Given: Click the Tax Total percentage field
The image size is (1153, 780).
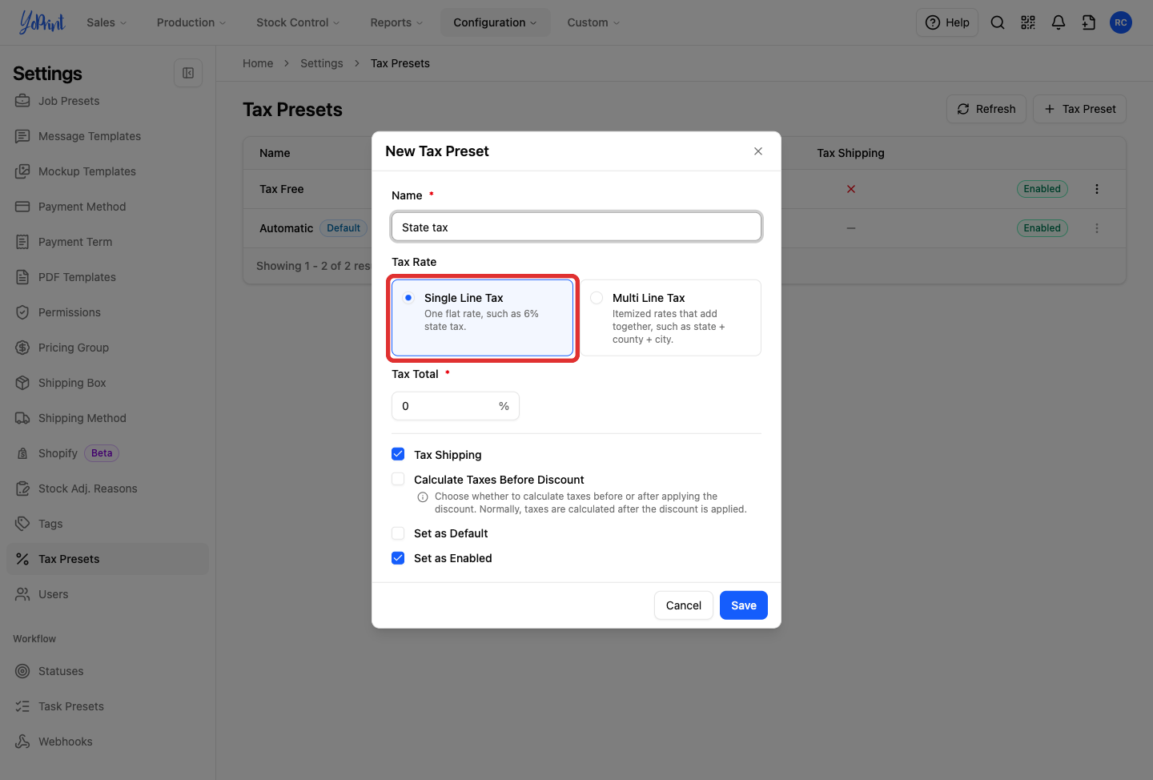Looking at the screenshot, I should point(456,406).
